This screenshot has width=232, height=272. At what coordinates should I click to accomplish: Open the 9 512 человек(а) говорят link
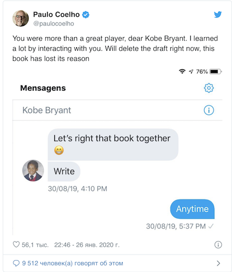point(73,263)
